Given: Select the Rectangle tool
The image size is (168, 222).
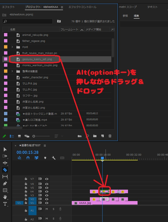Looking at the screenshot, I should coord(5,190).
